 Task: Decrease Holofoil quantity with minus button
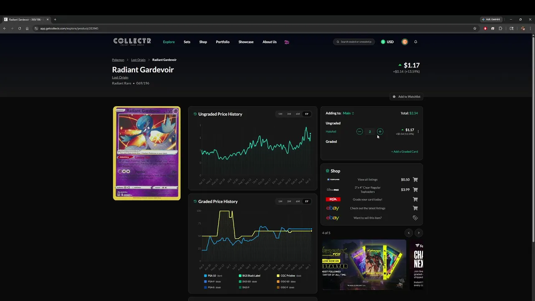coord(359,132)
